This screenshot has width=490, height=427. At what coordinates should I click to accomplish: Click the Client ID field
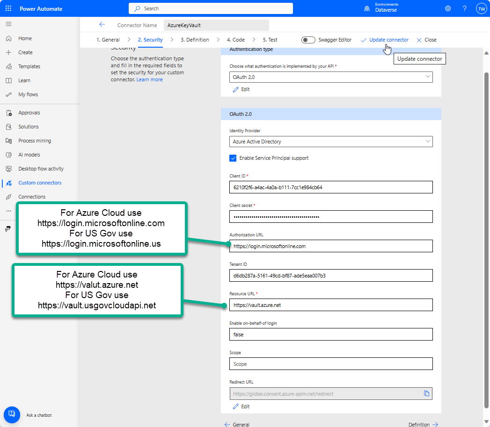tap(331, 187)
